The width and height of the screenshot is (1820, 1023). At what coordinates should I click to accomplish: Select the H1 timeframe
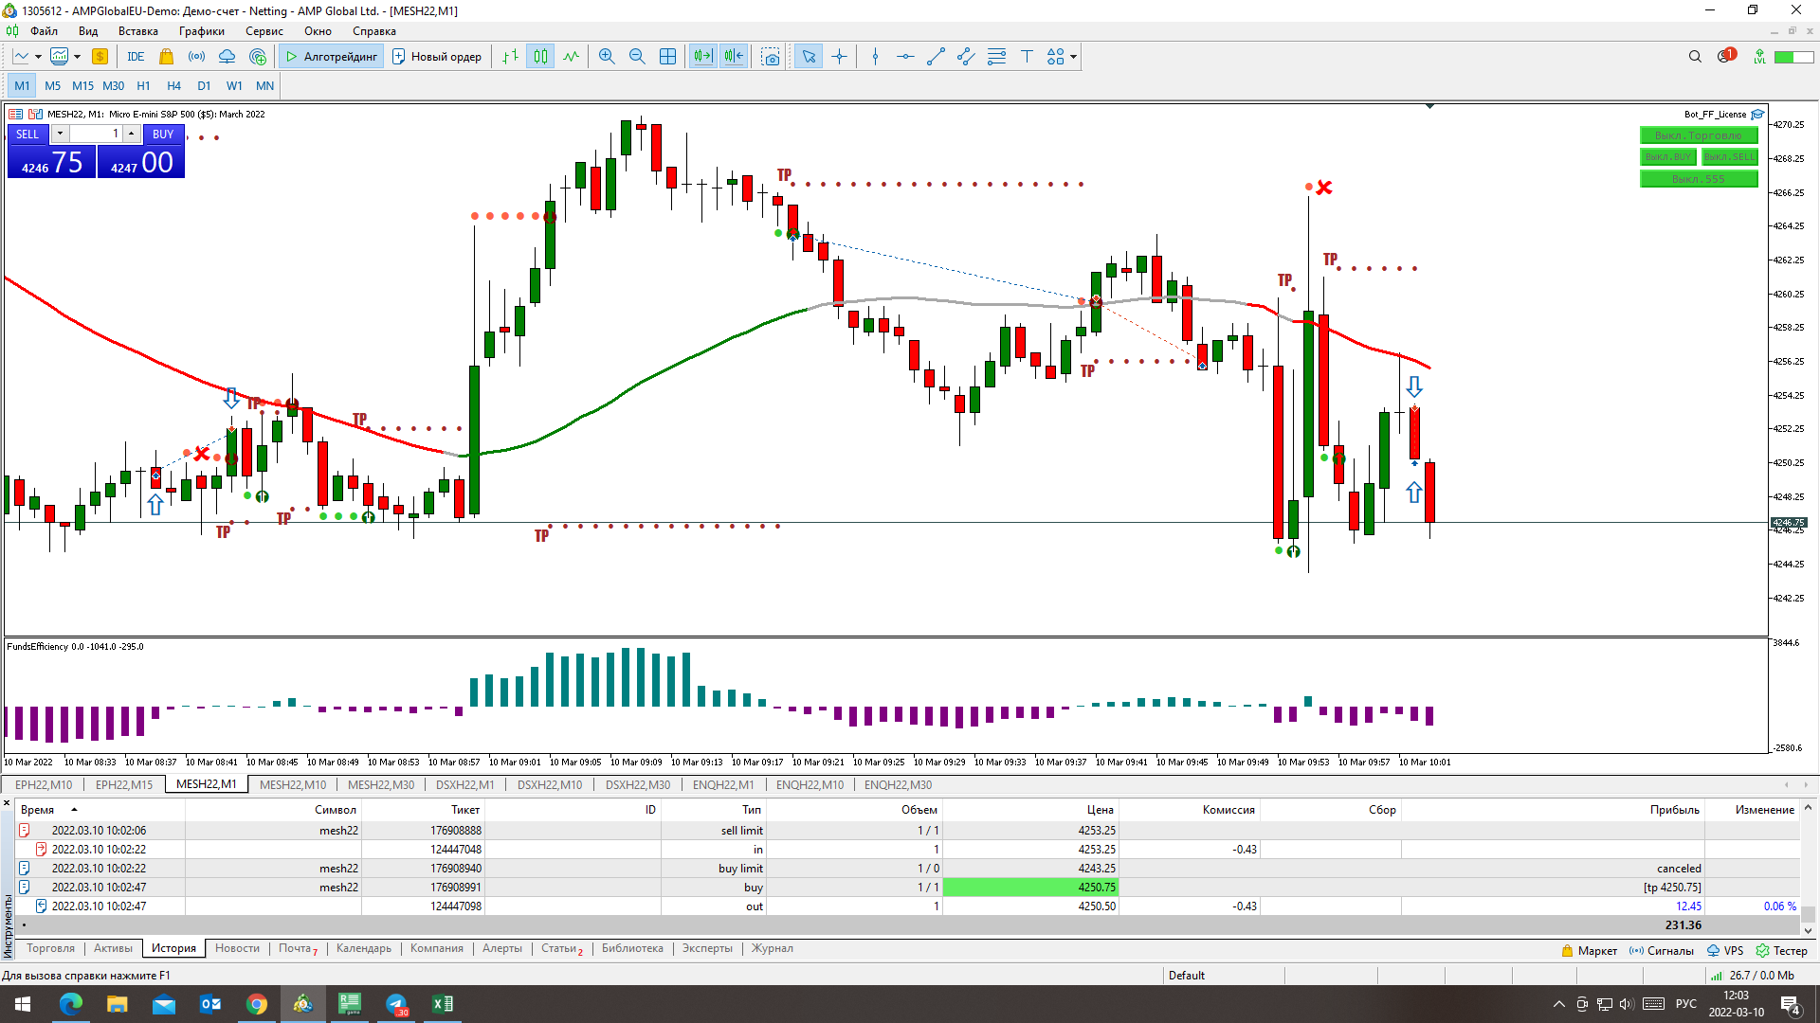pos(143,85)
